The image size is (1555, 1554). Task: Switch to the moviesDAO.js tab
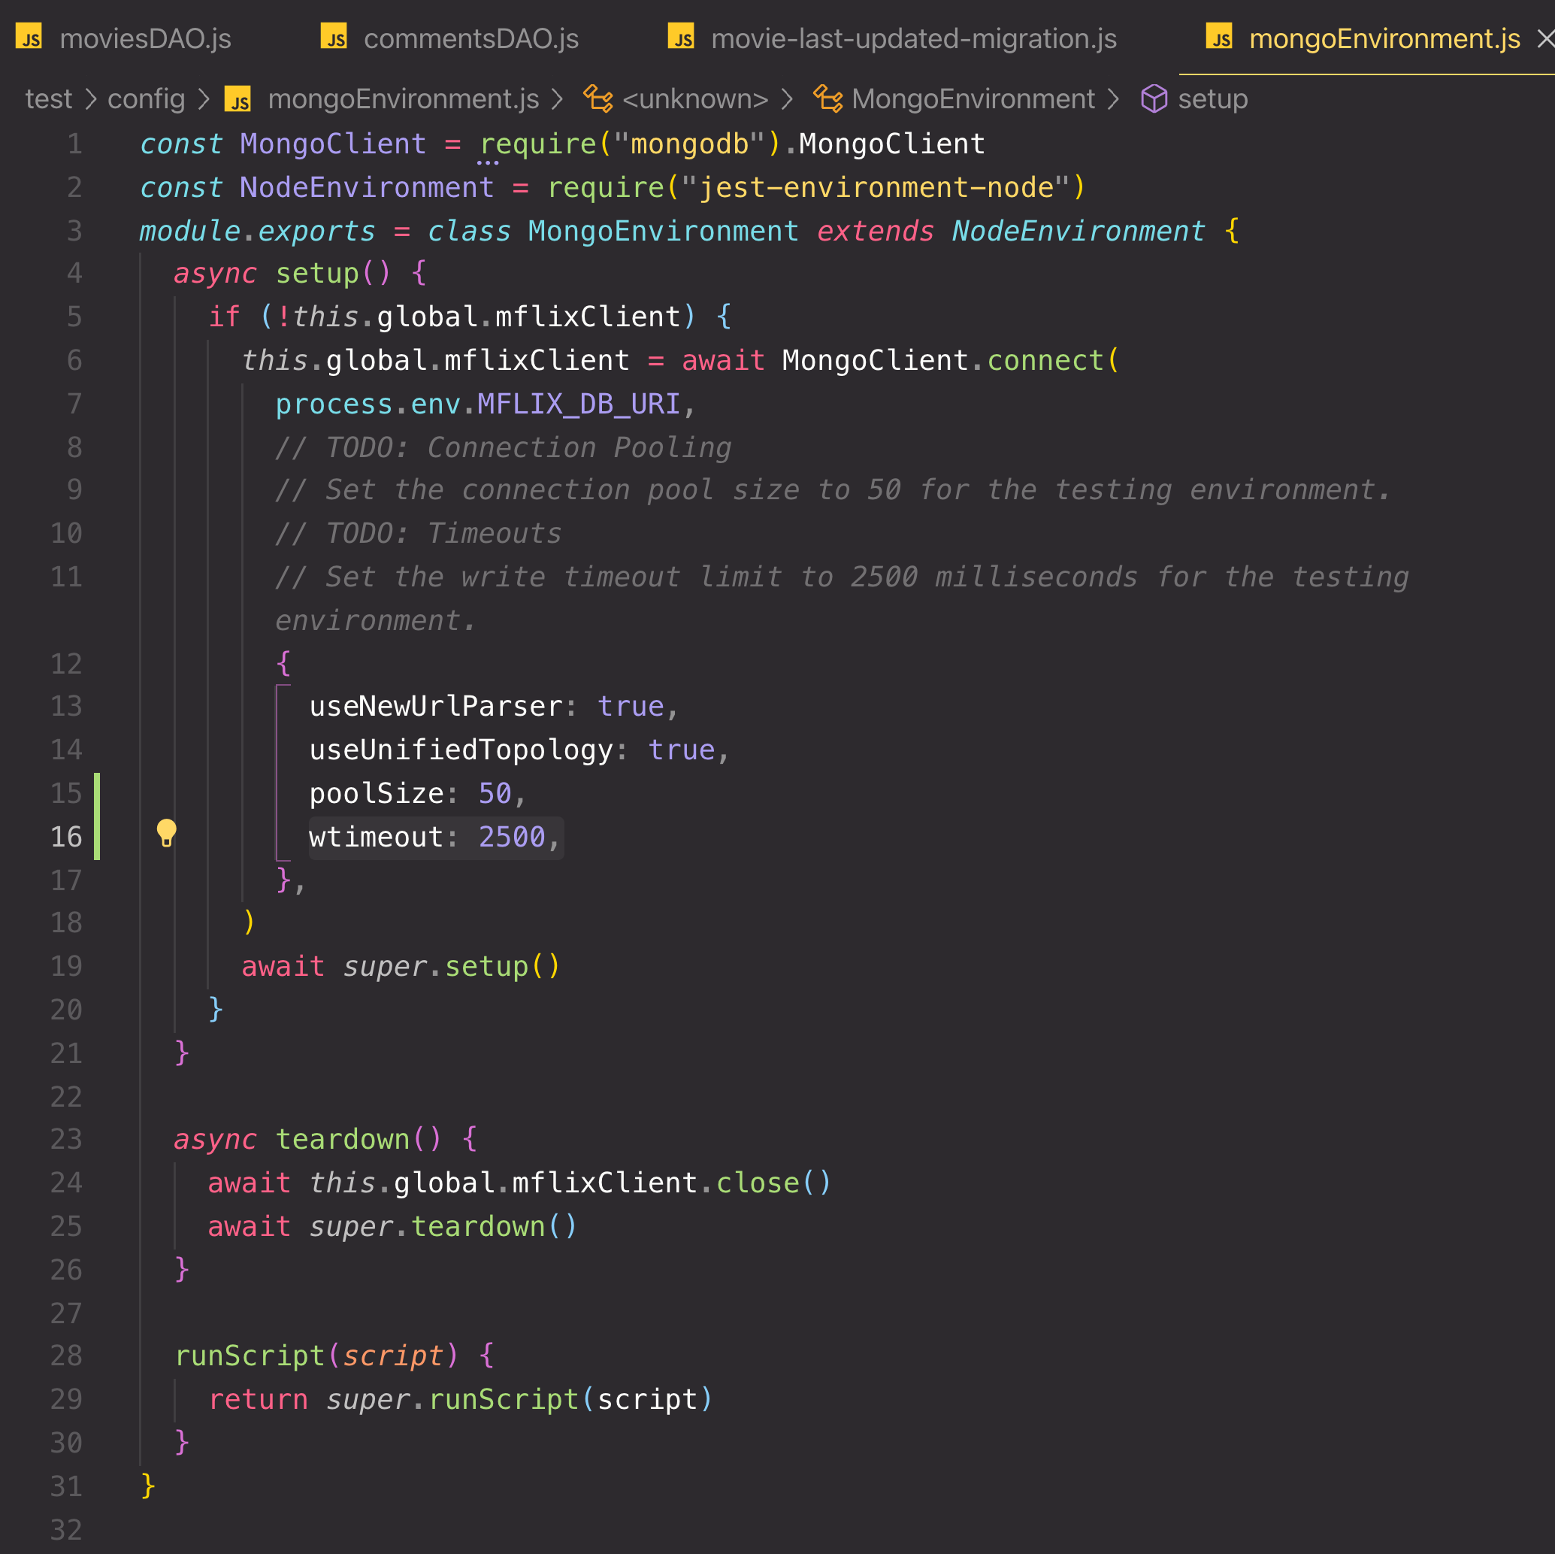click(x=145, y=38)
